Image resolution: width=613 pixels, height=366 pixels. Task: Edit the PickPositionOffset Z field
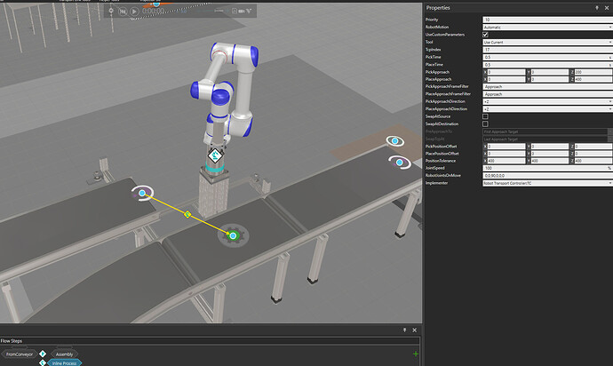coord(593,147)
